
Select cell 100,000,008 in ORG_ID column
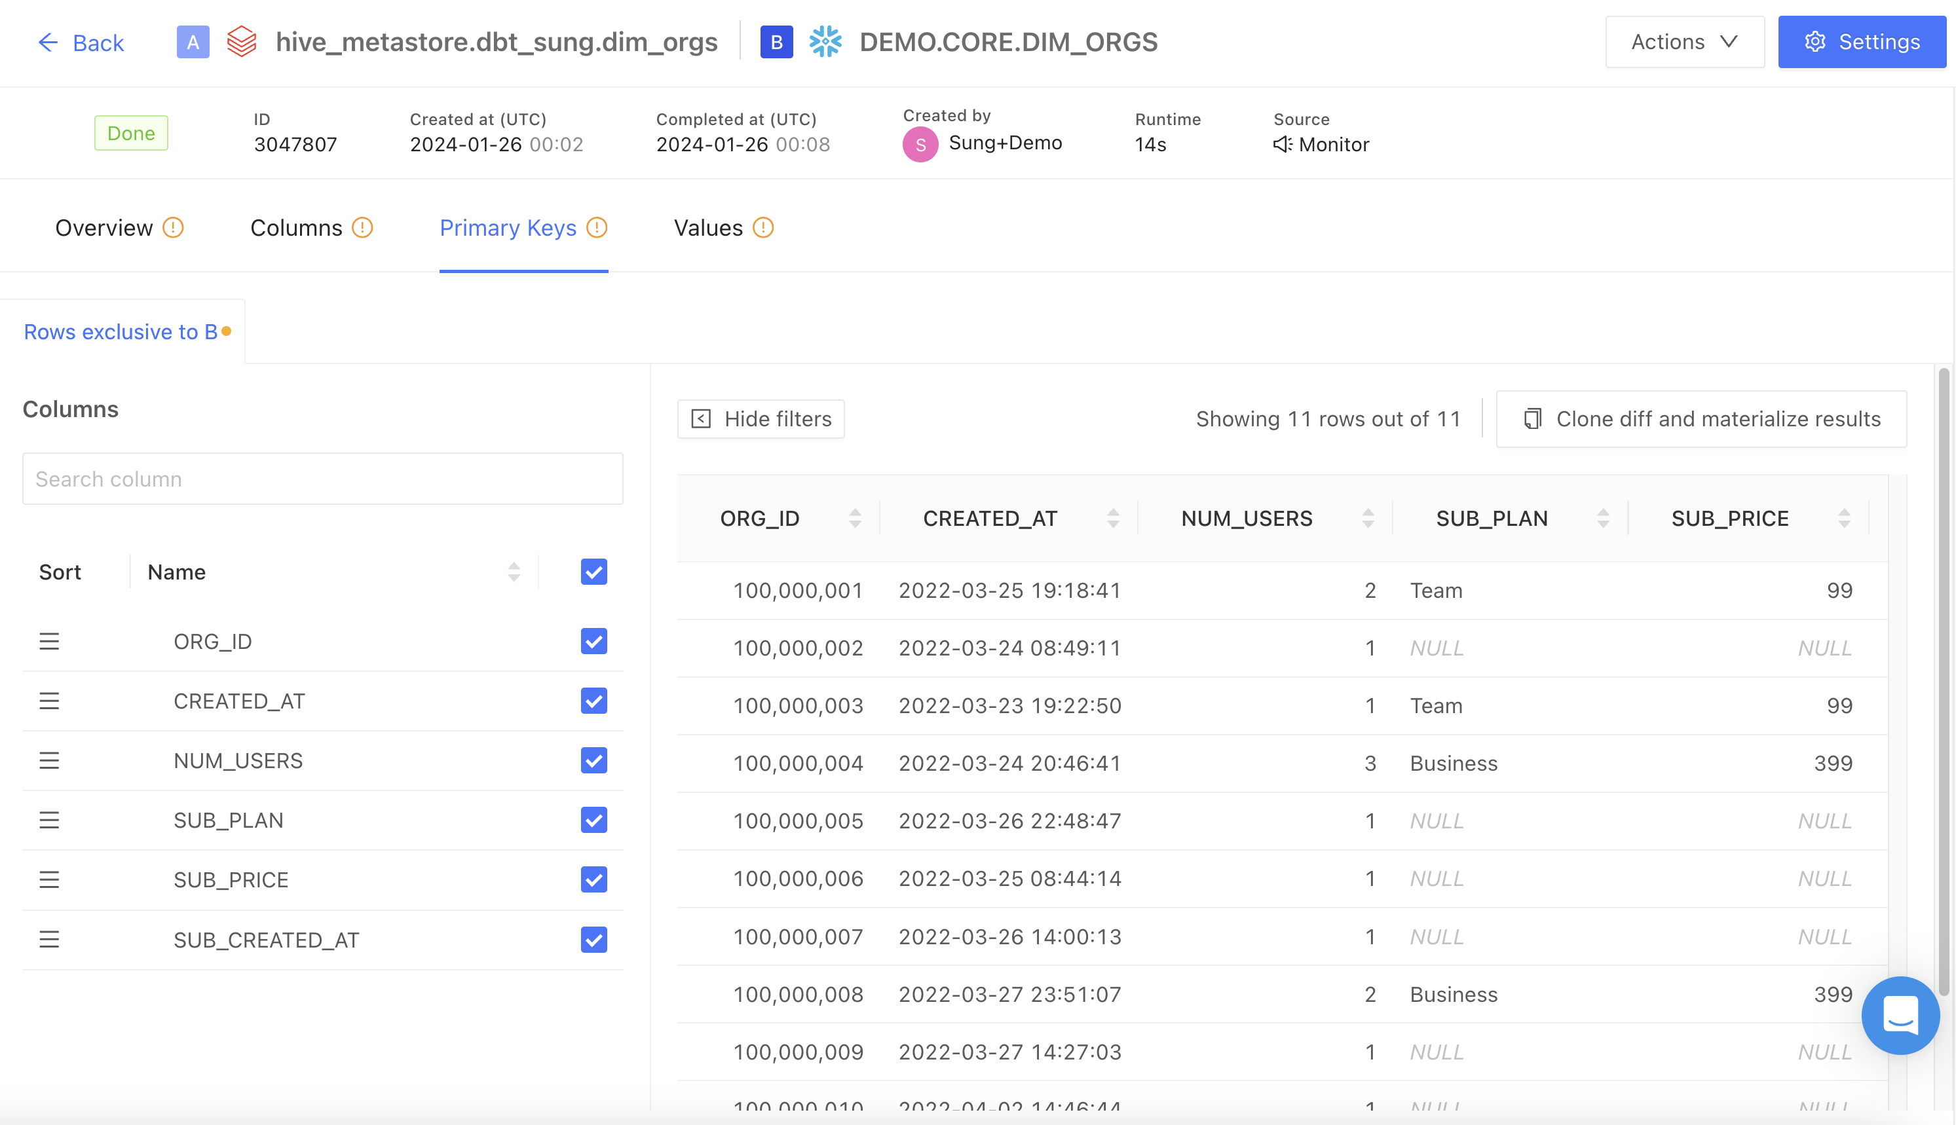(x=798, y=995)
